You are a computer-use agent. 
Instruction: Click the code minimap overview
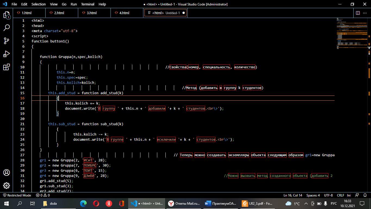352,33
